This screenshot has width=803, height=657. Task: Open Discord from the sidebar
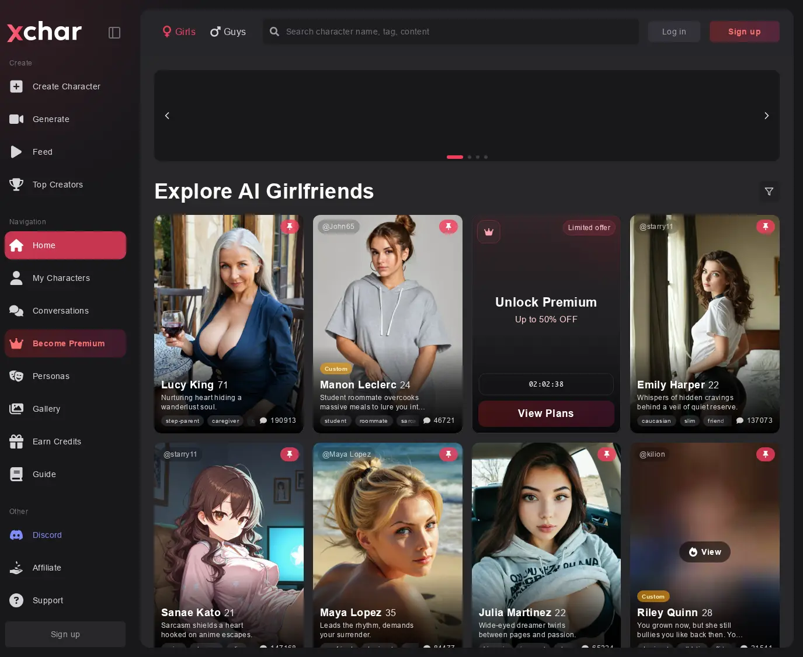(47, 535)
